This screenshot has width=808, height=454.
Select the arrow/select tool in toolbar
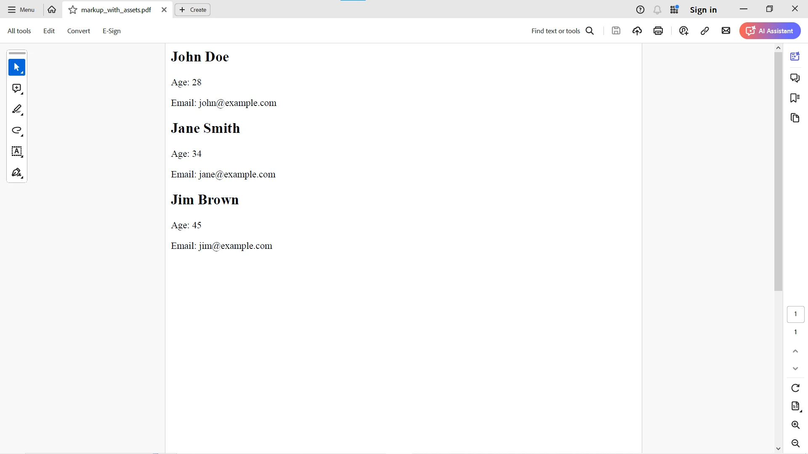pyautogui.click(x=17, y=67)
